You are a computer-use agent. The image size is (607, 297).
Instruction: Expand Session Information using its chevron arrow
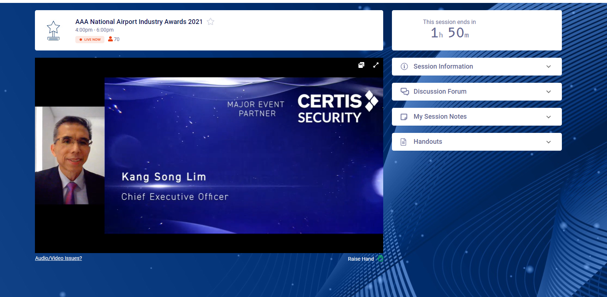point(548,67)
